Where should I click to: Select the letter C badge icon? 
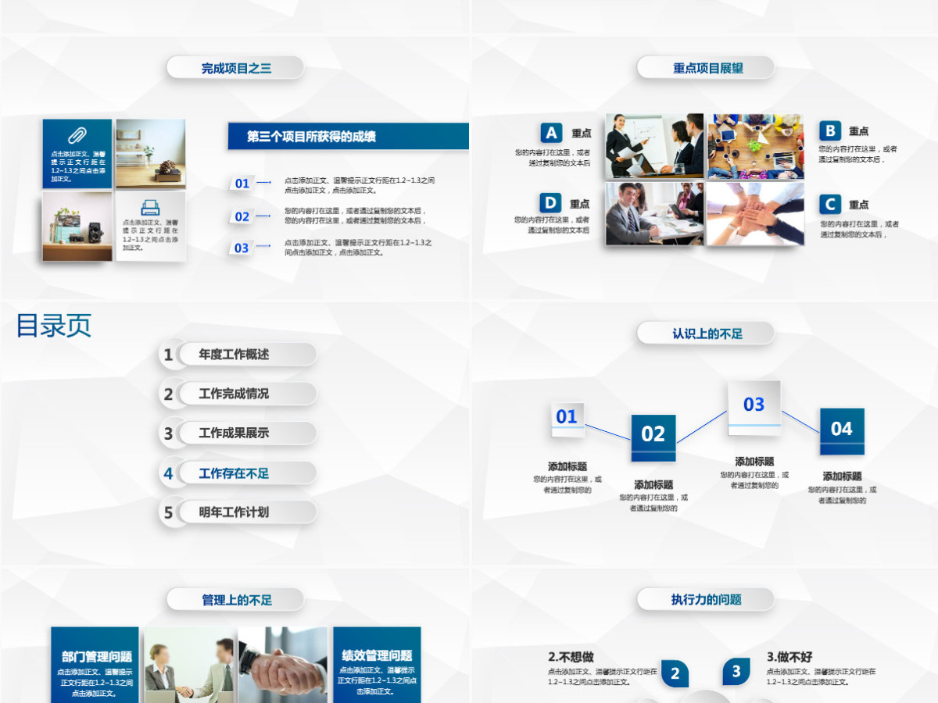point(830,205)
